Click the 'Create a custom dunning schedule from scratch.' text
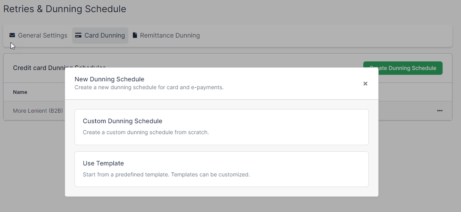 click(146, 132)
